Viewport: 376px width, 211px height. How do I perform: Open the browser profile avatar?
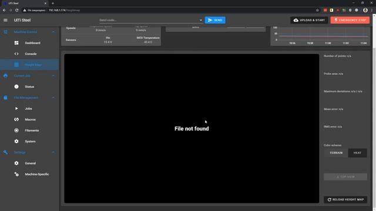[x=365, y=11]
